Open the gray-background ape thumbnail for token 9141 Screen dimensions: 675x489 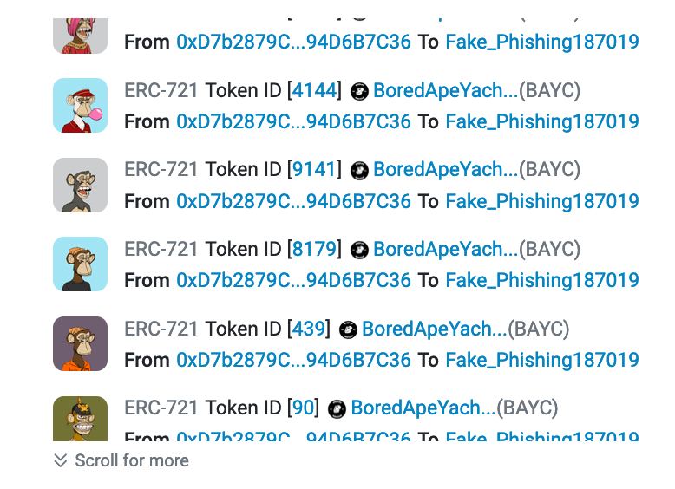point(80,185)
